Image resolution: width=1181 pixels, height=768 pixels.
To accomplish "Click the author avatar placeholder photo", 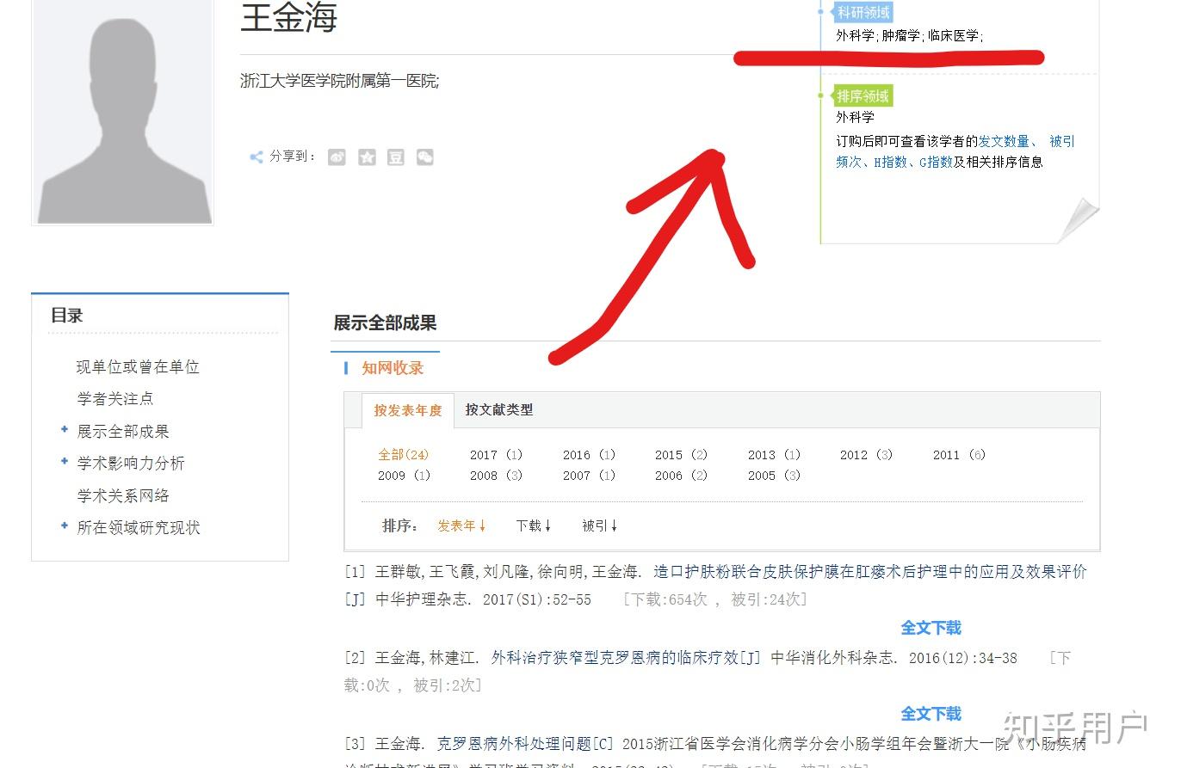I will tap(122, 112).
